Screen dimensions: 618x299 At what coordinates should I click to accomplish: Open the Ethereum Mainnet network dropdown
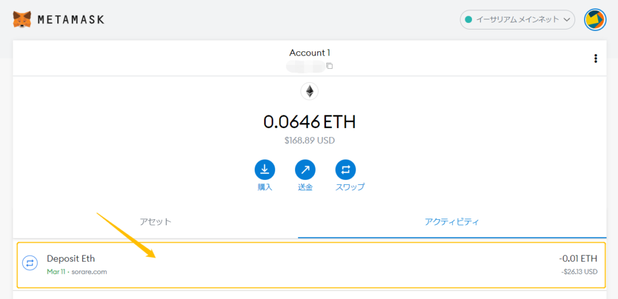[x=517, y=19]
